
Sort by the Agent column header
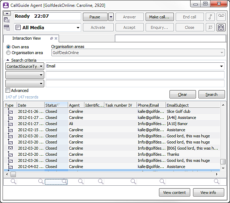coord(76,105)
